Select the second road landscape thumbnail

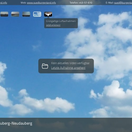coord(15,14)
